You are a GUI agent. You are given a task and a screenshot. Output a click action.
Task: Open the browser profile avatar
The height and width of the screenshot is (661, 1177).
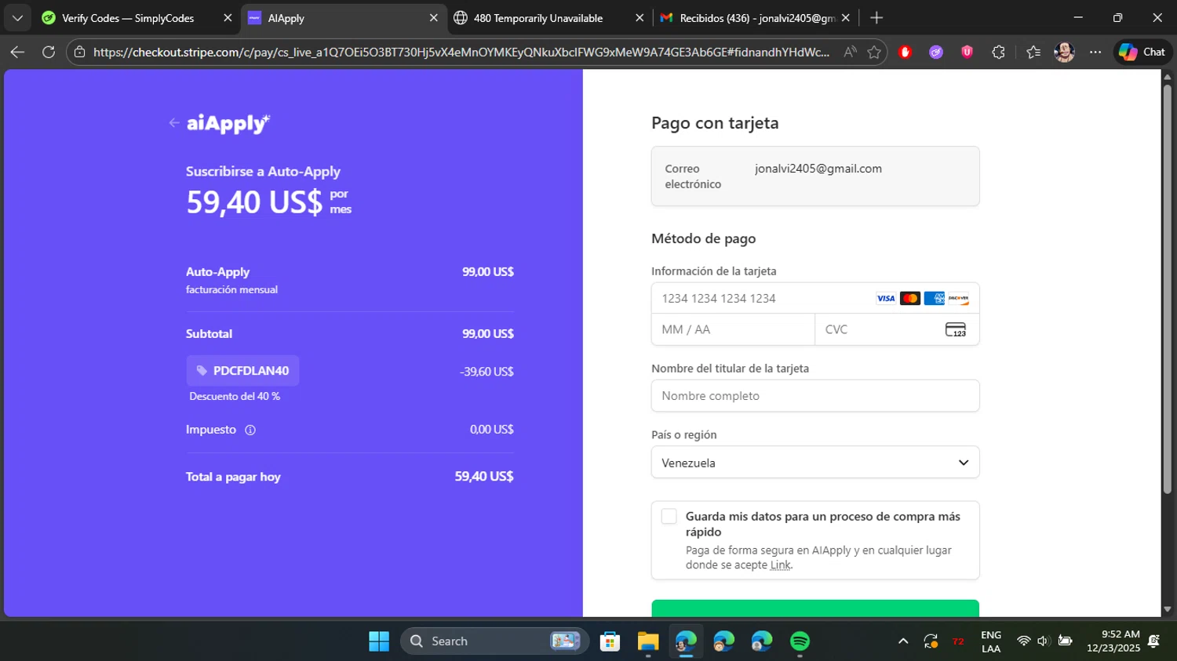pos(1065,52)
